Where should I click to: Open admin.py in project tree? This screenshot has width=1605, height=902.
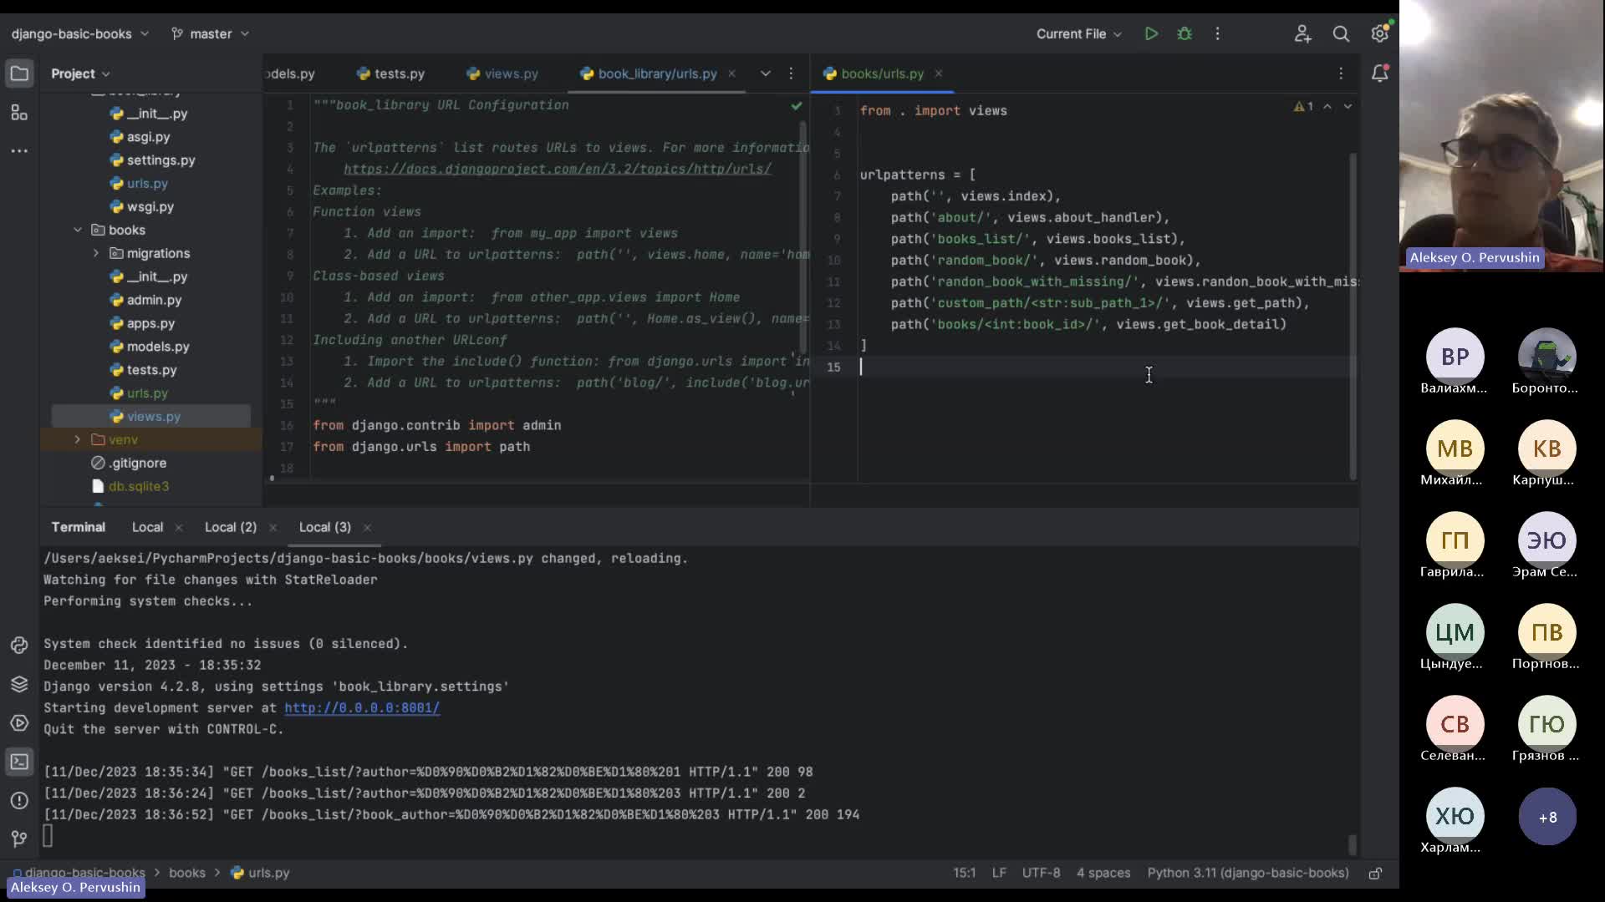coord(145,300)
